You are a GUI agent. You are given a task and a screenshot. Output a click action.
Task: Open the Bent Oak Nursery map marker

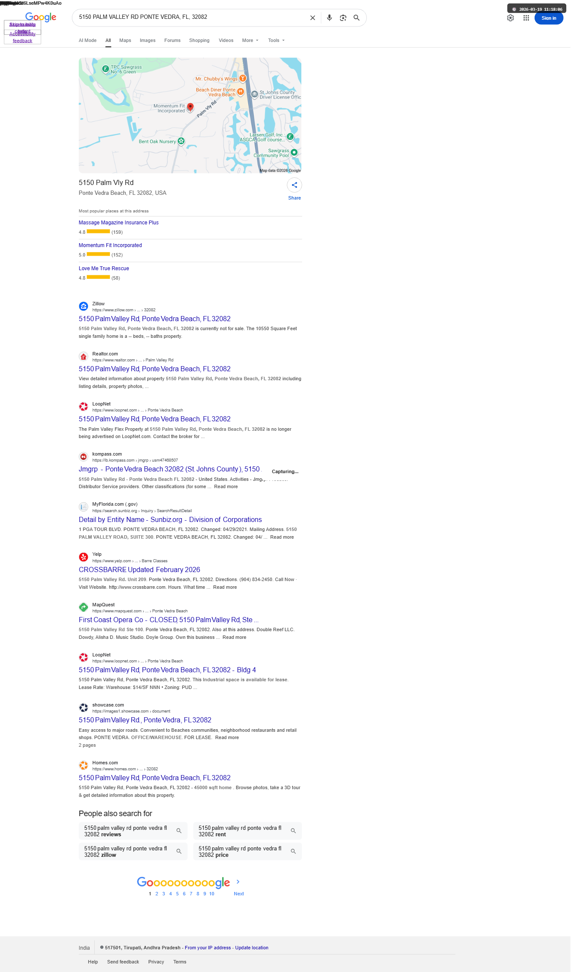click(181, 141)
